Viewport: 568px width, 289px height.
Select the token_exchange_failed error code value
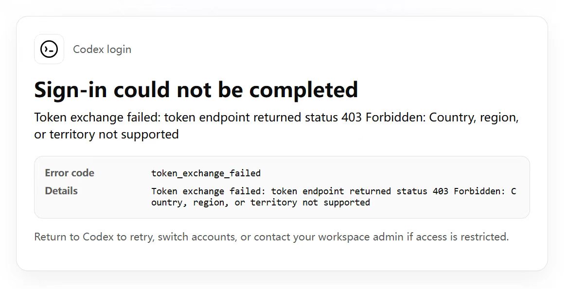(206, 173)
